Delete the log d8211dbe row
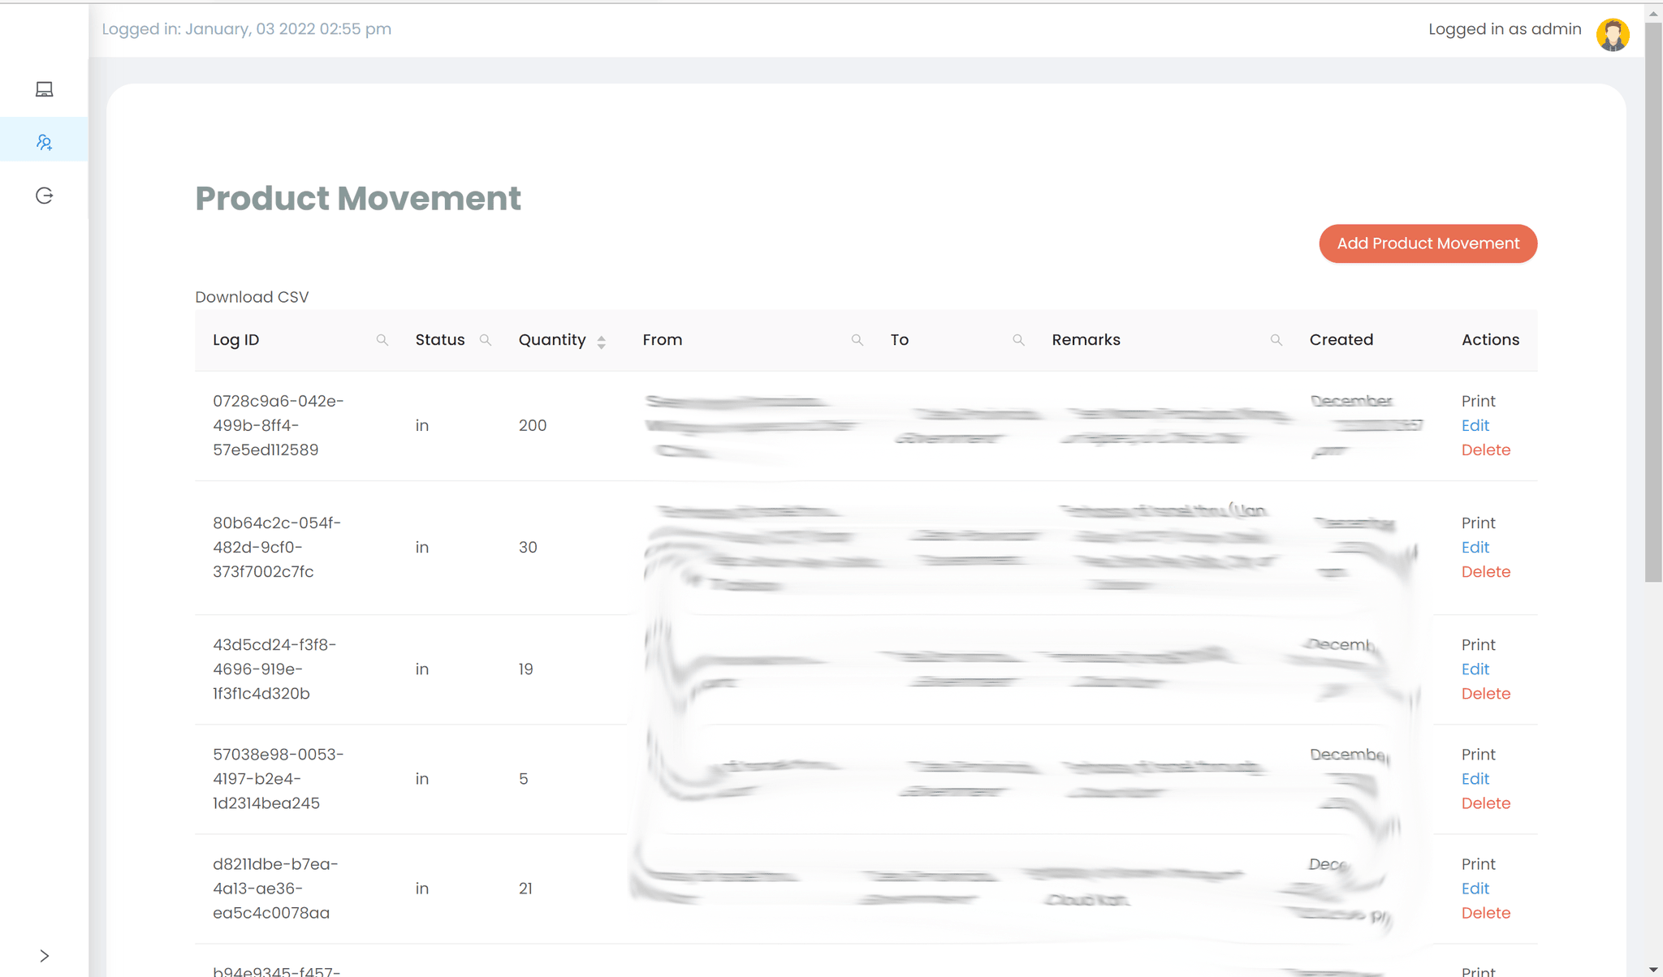 [x=1486, y=912]
